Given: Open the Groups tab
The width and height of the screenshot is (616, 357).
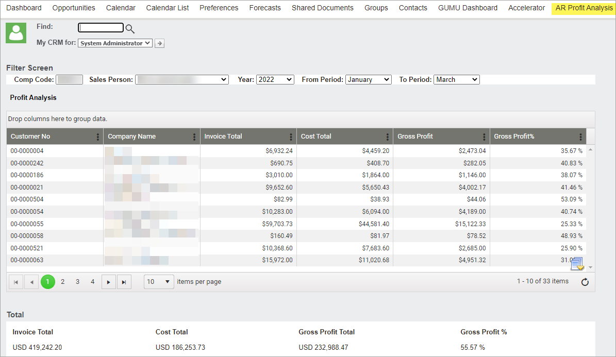Looking at the screenshot, I should tap(376, 8).
